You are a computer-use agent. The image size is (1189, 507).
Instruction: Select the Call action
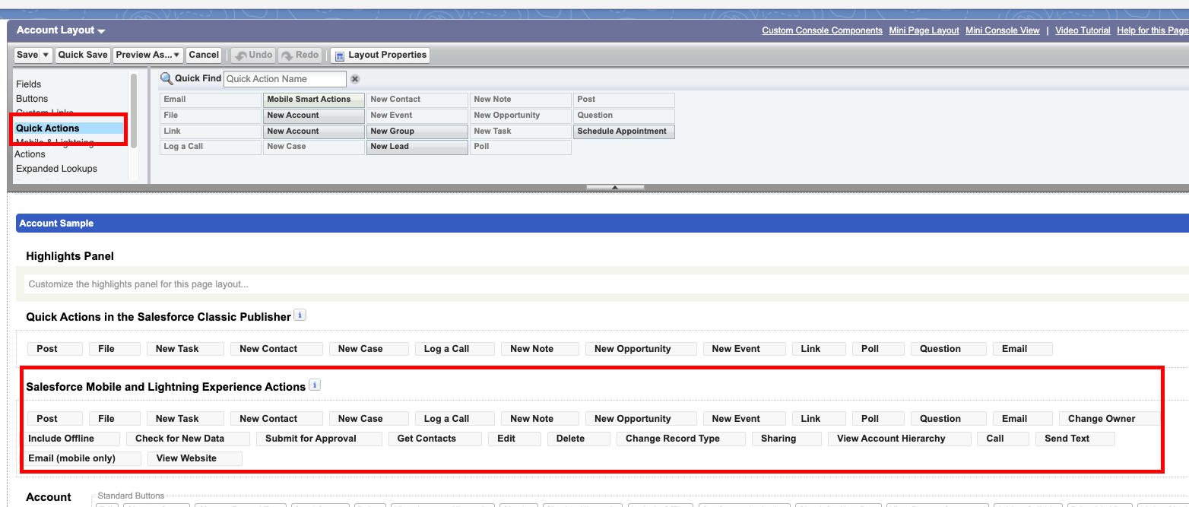(1003, 439)
